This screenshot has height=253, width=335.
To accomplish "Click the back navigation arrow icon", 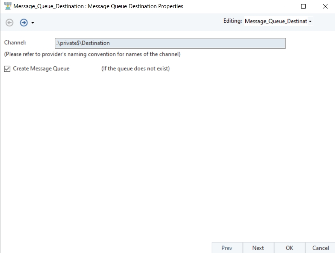I will click(x=9, y=23).
